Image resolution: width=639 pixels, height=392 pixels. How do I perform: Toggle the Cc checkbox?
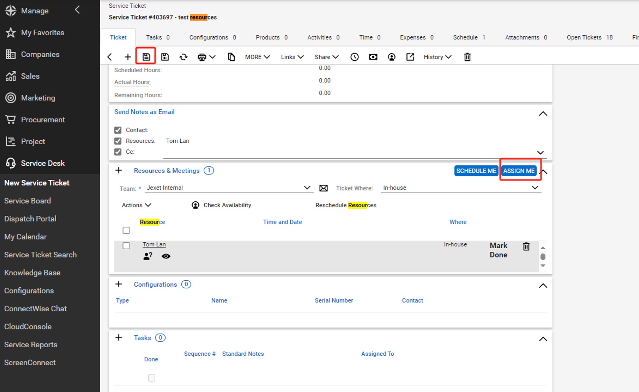pos(118,152)
